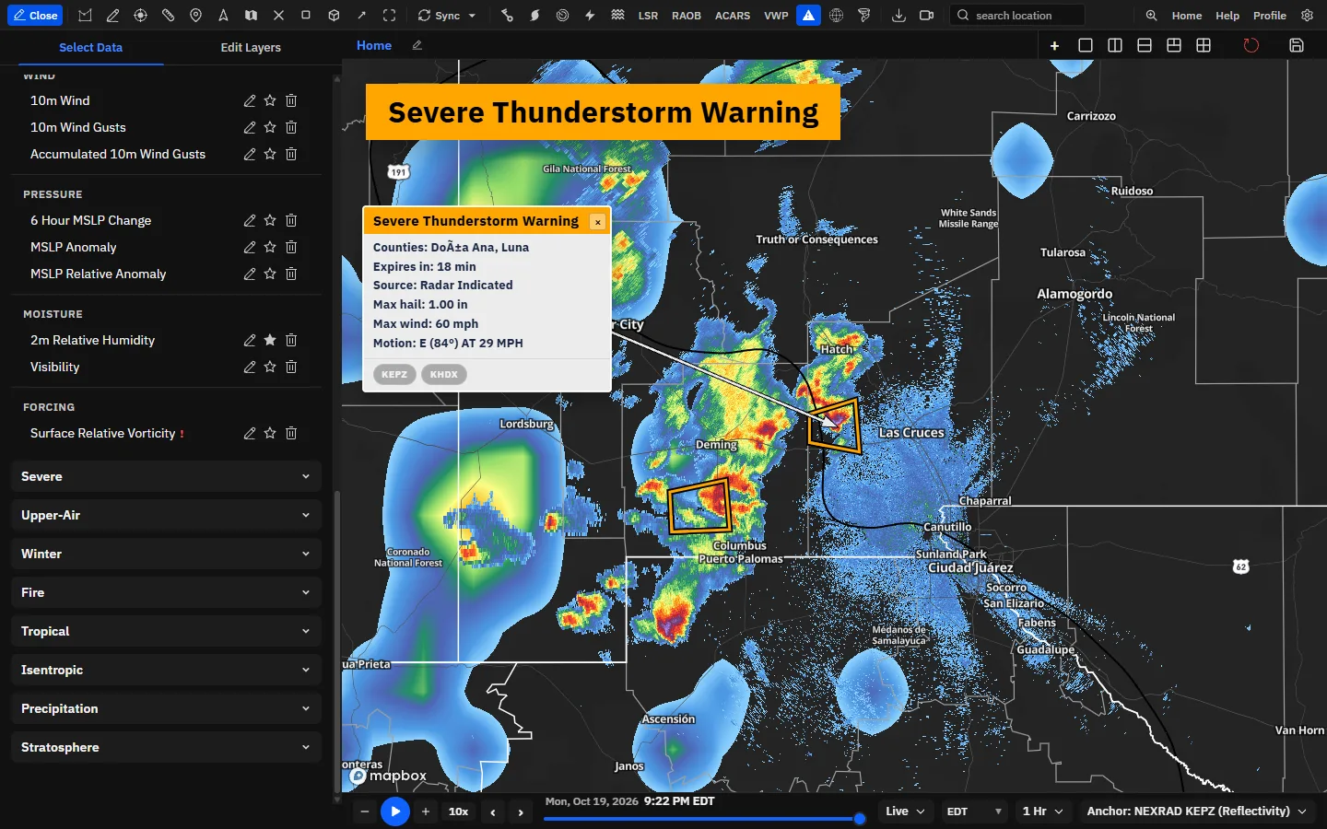Edit the MSLP Anomaly layer
This screenshot has width=1327, height=829.
pos(250,247)
